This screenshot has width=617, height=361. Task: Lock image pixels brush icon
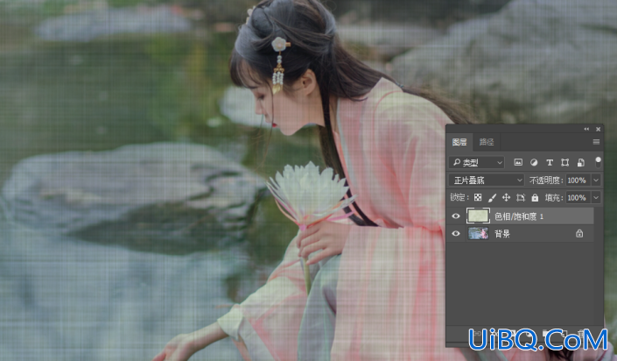492,197
